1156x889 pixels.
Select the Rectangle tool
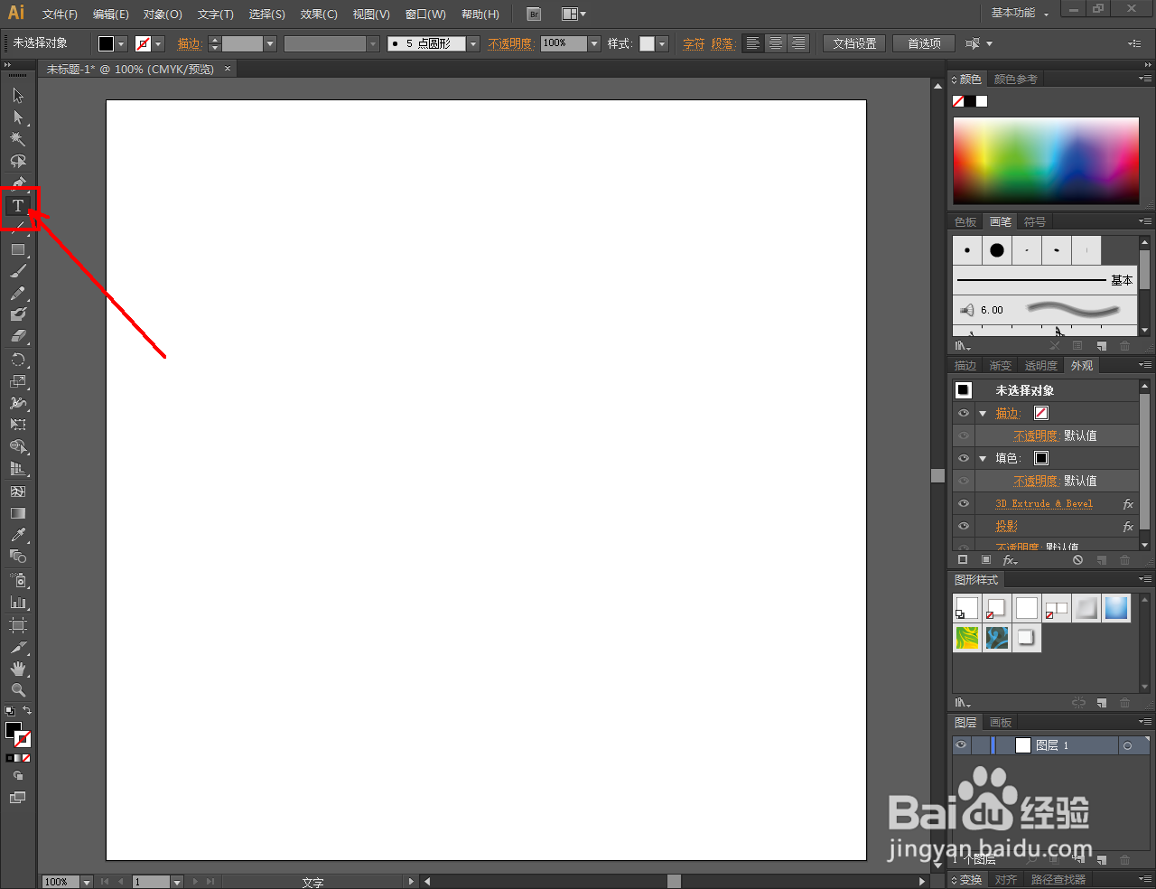[x=17, y=249]
